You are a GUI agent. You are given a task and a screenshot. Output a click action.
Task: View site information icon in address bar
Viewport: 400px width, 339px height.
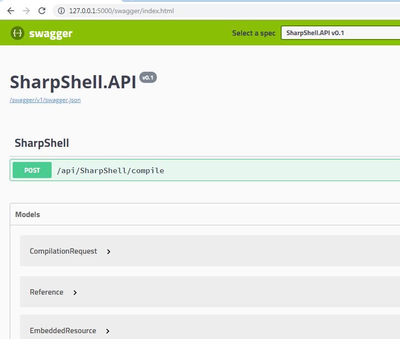coord(61,11)
